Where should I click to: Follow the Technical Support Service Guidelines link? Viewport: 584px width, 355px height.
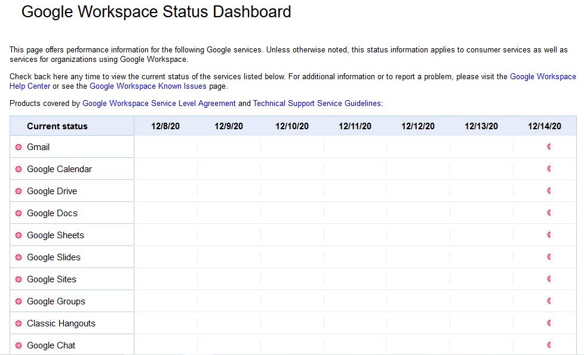[317, 103]
